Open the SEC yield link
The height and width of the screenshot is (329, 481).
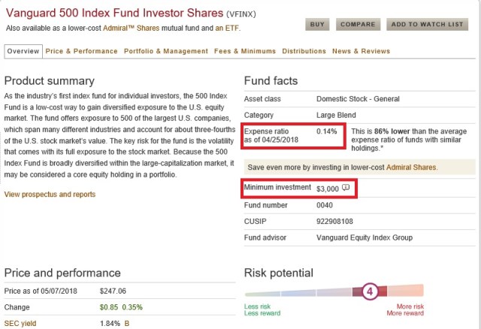tap(21, 323)
